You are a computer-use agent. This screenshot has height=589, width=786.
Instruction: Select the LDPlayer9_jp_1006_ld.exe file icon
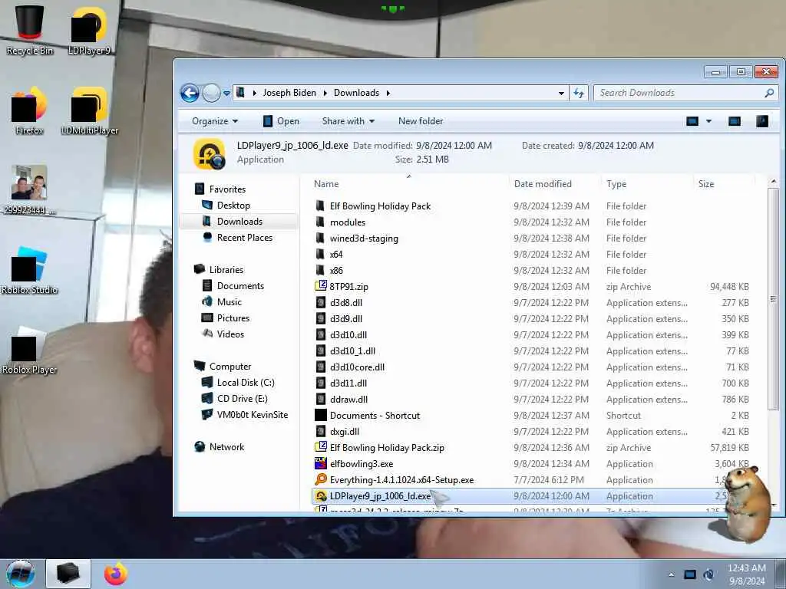point(321,496)
